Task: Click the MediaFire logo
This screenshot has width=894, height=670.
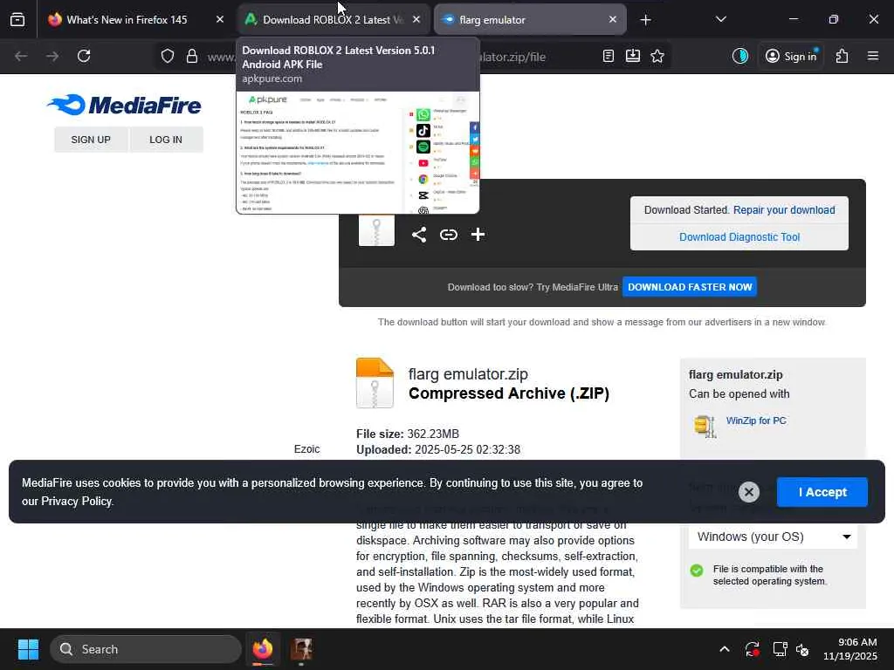Action: (124, 105)
